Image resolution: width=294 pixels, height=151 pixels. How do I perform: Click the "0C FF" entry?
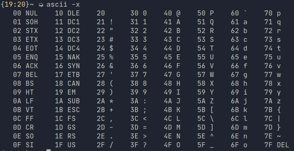[23, 119]
